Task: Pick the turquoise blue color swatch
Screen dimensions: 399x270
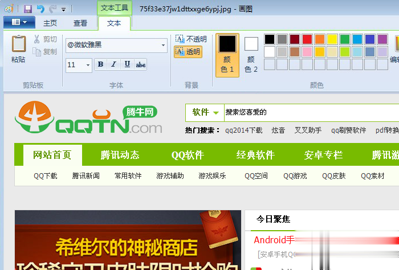Action: 357,39
